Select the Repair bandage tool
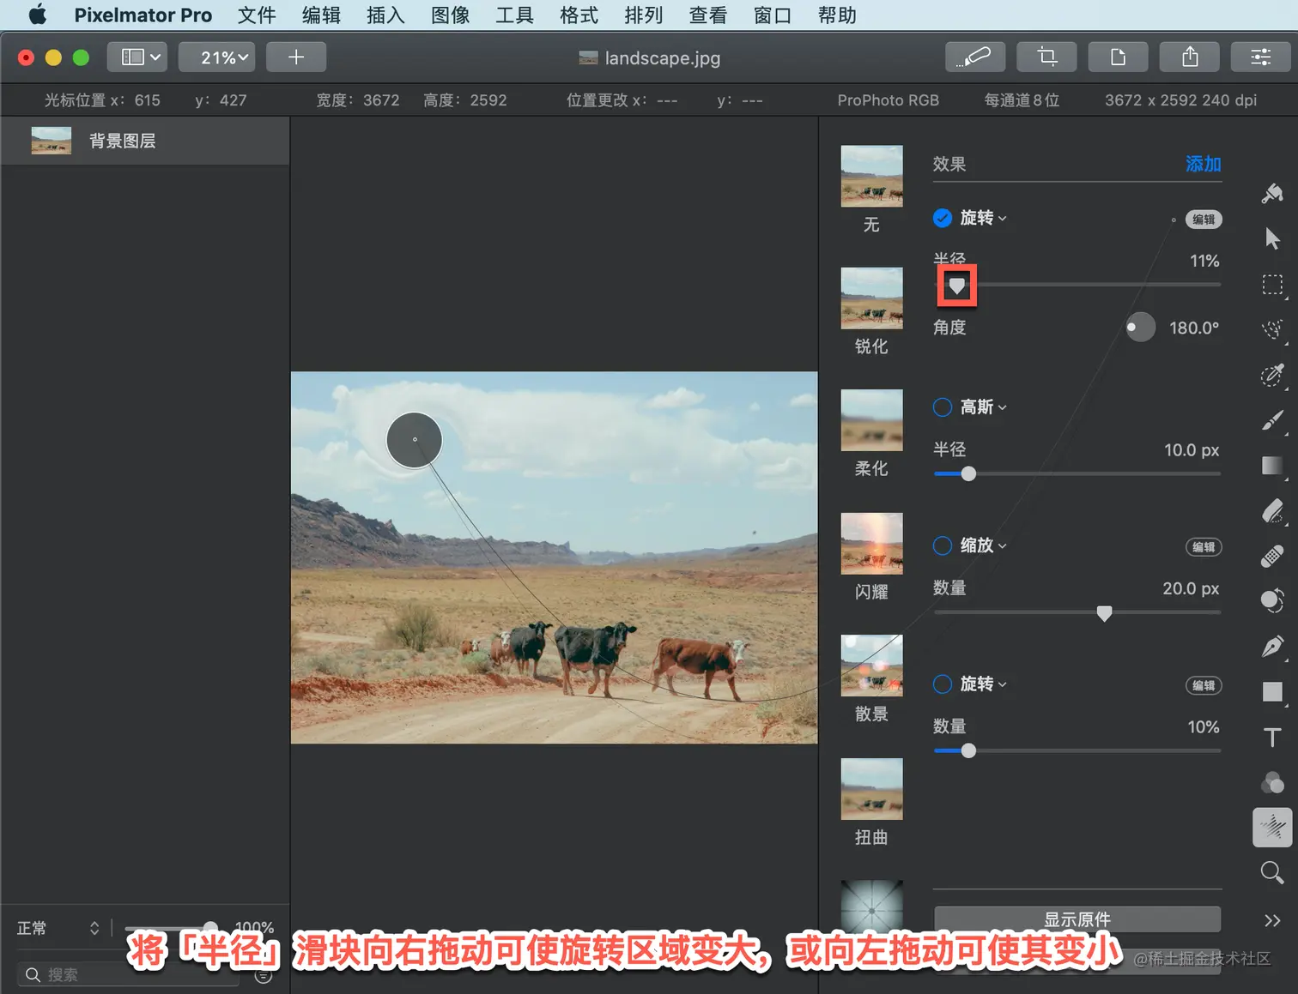1298x994 pixels. [1272, 556]
